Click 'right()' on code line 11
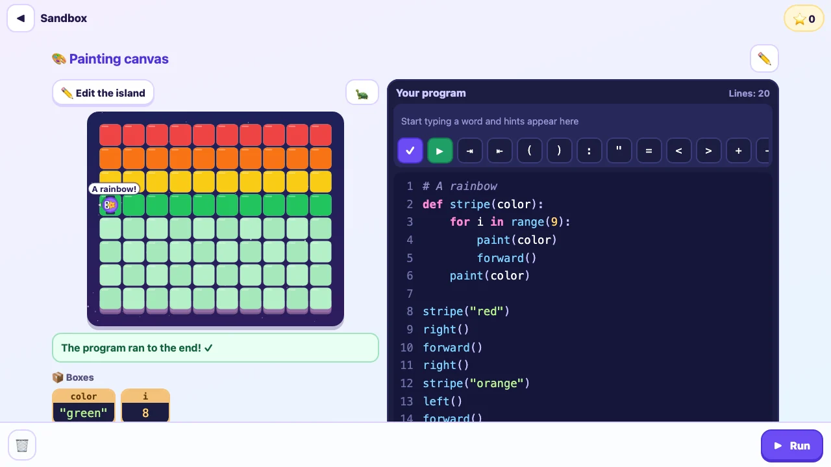This screenshot has height=467, width=831. point(446,365)
